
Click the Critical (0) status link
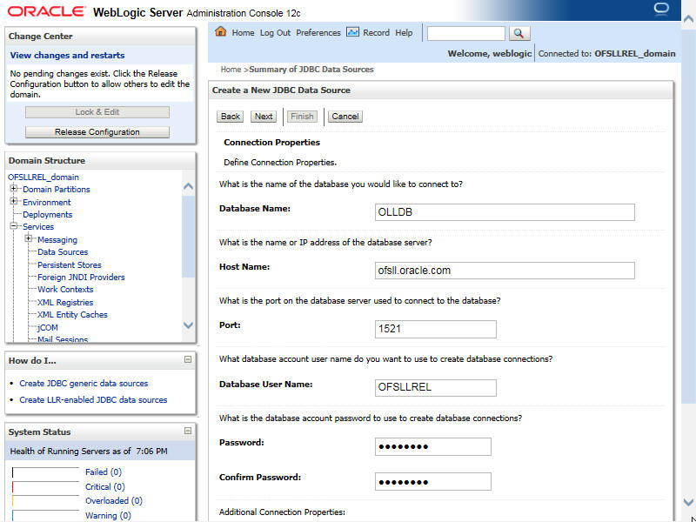coord(105,486)
